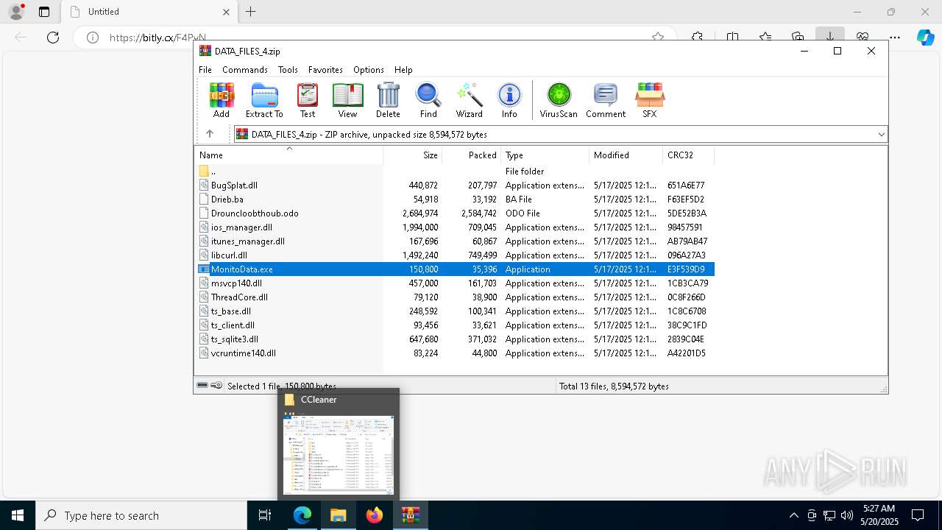Go up one folder level arrow
942x530 pixels.
coord(210,134)
